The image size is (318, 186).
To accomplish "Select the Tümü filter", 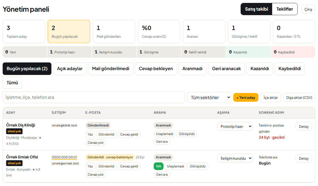I will pyautogui.click(x=12, y=83).
